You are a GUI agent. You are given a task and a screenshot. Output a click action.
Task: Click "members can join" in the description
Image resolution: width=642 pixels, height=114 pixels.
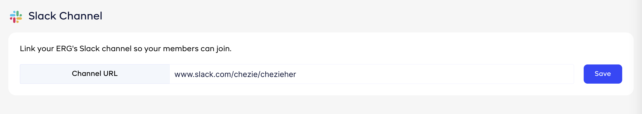click(197, 49)
